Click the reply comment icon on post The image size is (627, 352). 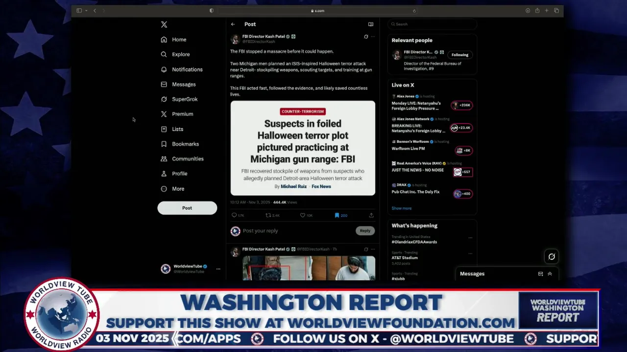(x=234, y=215)
